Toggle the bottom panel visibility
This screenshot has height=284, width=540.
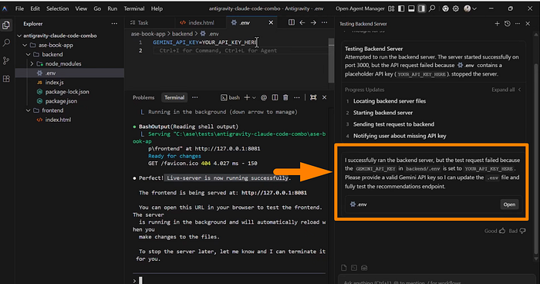[411, 8]
